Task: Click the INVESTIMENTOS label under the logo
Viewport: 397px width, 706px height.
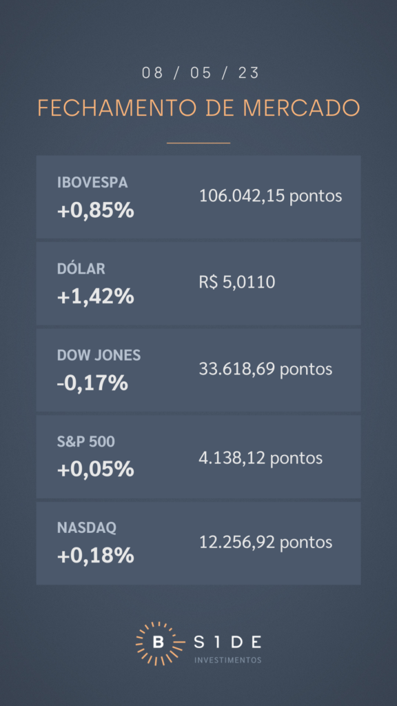Action: 227,660
